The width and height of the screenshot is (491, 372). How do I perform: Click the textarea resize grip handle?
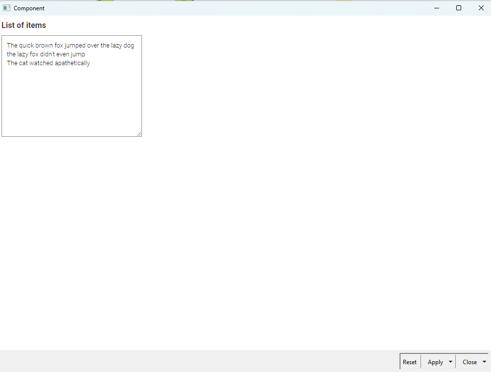[139, 133]
